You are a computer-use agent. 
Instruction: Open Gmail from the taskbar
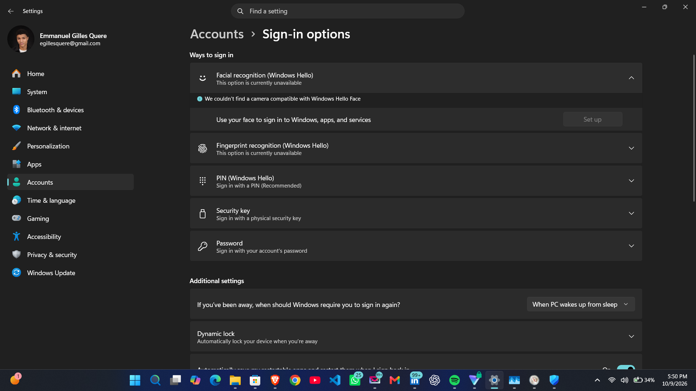[395, 380]
